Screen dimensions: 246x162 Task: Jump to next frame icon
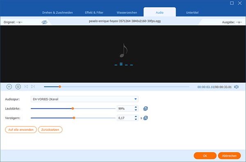(33, 87)
